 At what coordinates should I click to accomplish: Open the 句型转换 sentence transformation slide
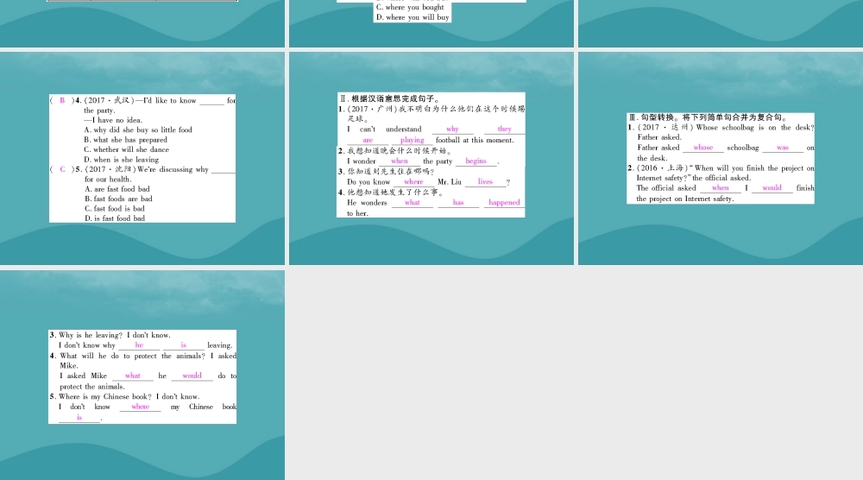tap(720, 158)
